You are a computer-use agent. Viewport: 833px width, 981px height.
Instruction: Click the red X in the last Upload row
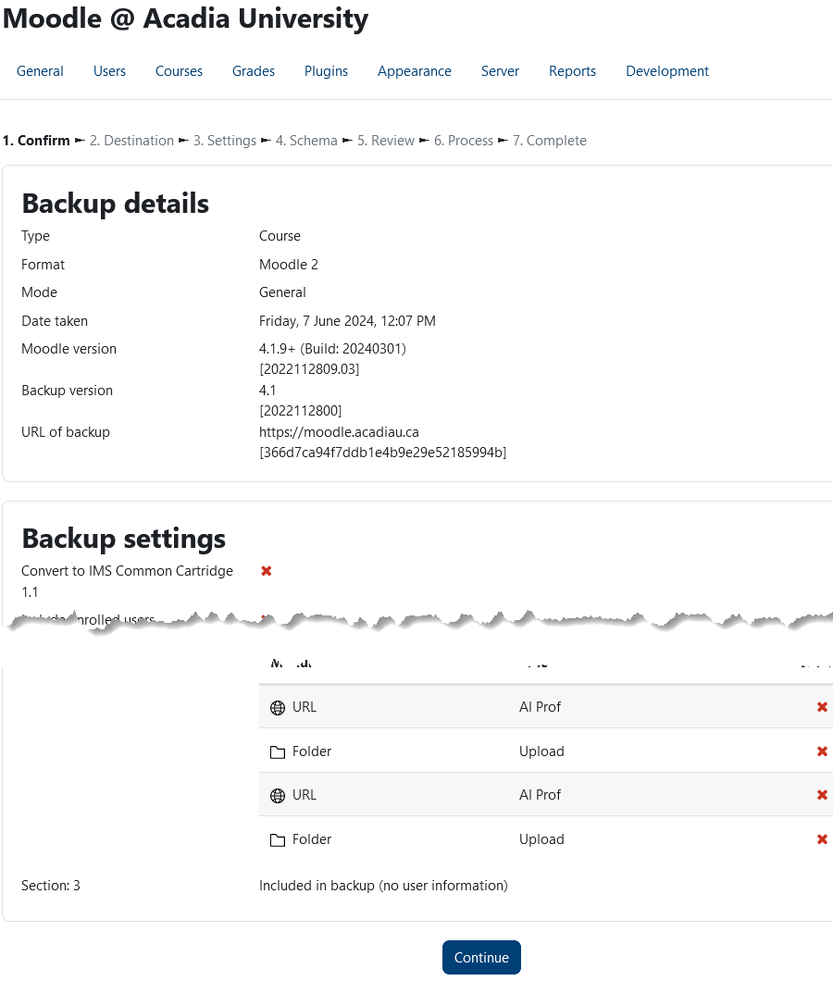(822, 839)
